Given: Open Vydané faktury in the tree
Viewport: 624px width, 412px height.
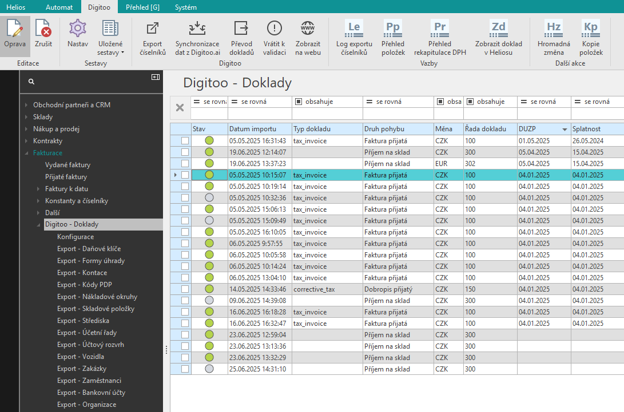Looking at the screenshot, I should click(x=67, y=165).
